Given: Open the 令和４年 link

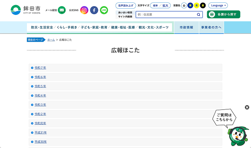Looking at the screenshot, I should tap(40, 96).
